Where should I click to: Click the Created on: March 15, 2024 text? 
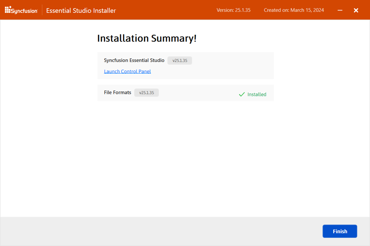click(294, 10)
